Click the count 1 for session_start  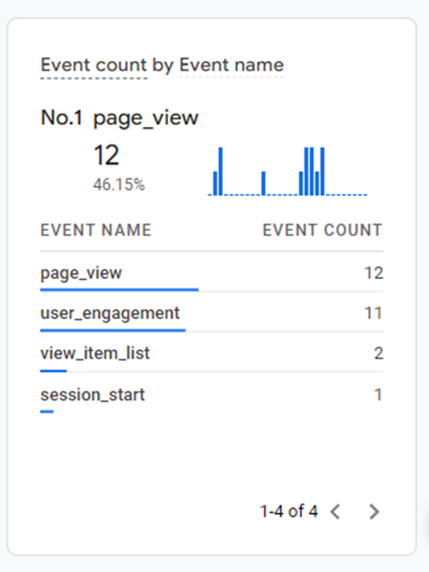click(378, 394)
